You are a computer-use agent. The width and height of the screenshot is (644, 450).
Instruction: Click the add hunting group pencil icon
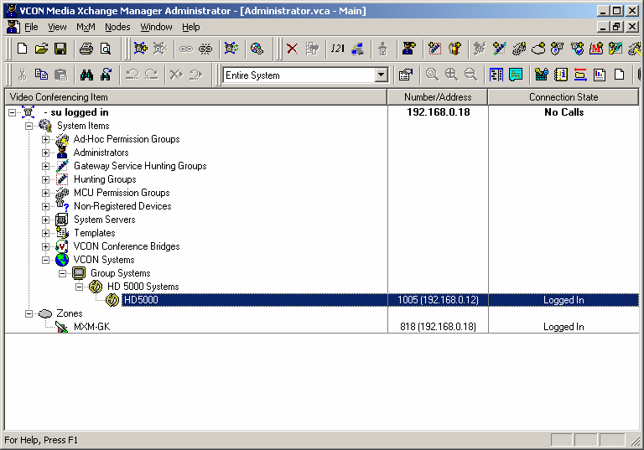pos(435,49)
